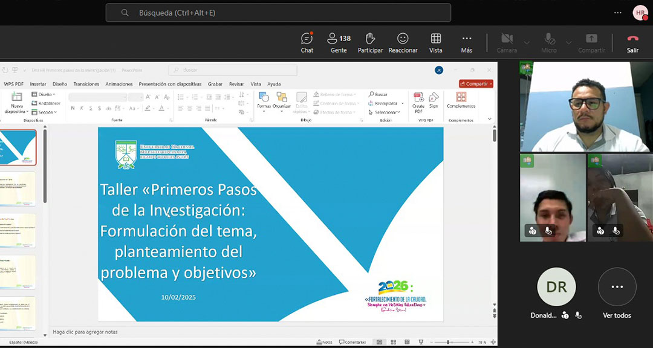Switch to the Transiciones ribbon tab
This screenshot has height=348, width=653.
click(86, 84)
